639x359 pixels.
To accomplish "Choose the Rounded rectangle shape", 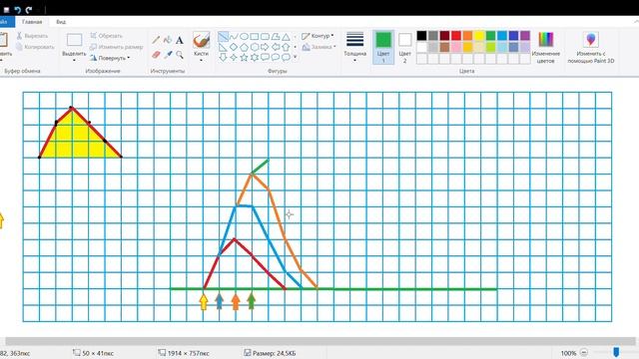I will point(265,37).
